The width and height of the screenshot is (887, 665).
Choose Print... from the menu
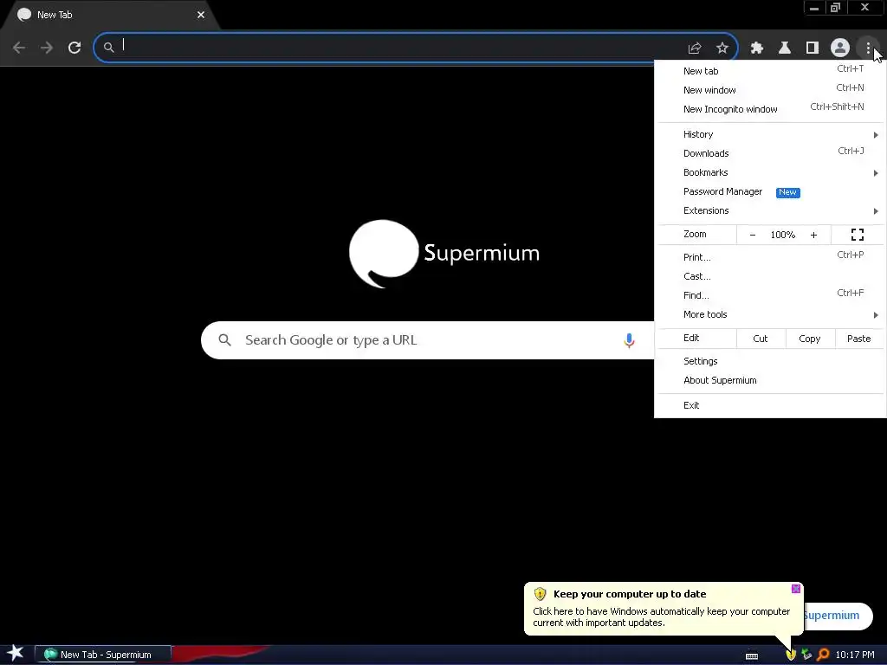click(770, 257)
